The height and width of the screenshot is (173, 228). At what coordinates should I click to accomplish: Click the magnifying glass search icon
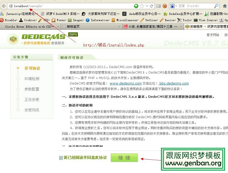click(216, 6)
